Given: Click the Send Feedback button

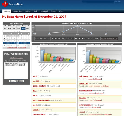Looking at the screenshot, I should [17, 81].
